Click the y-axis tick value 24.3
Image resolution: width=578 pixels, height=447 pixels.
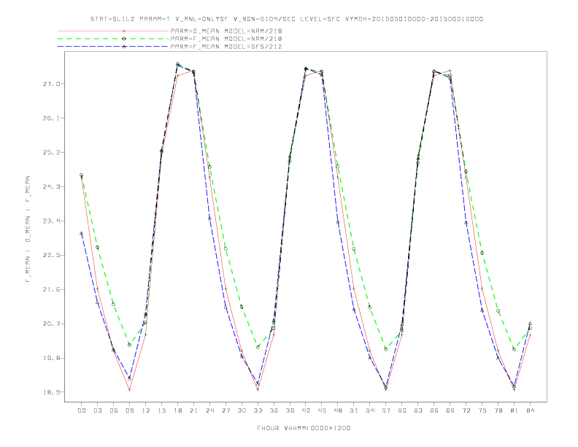[x=51, y=187]
